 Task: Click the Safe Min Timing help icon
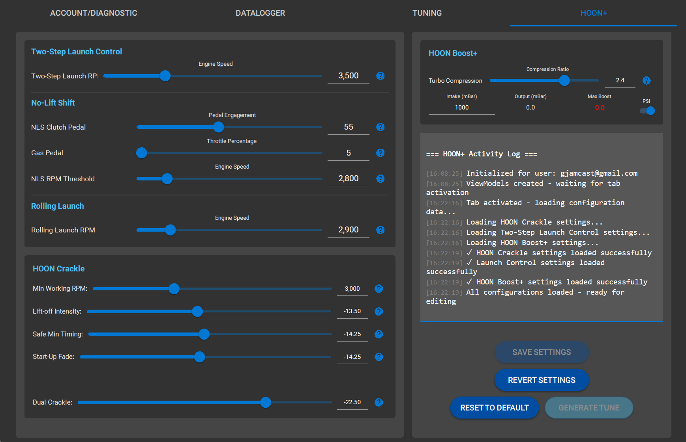[x=379, y=334]
